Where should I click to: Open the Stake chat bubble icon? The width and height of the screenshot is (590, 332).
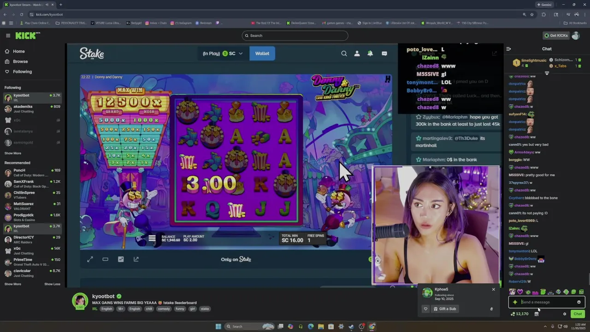[x=384, y=53]
